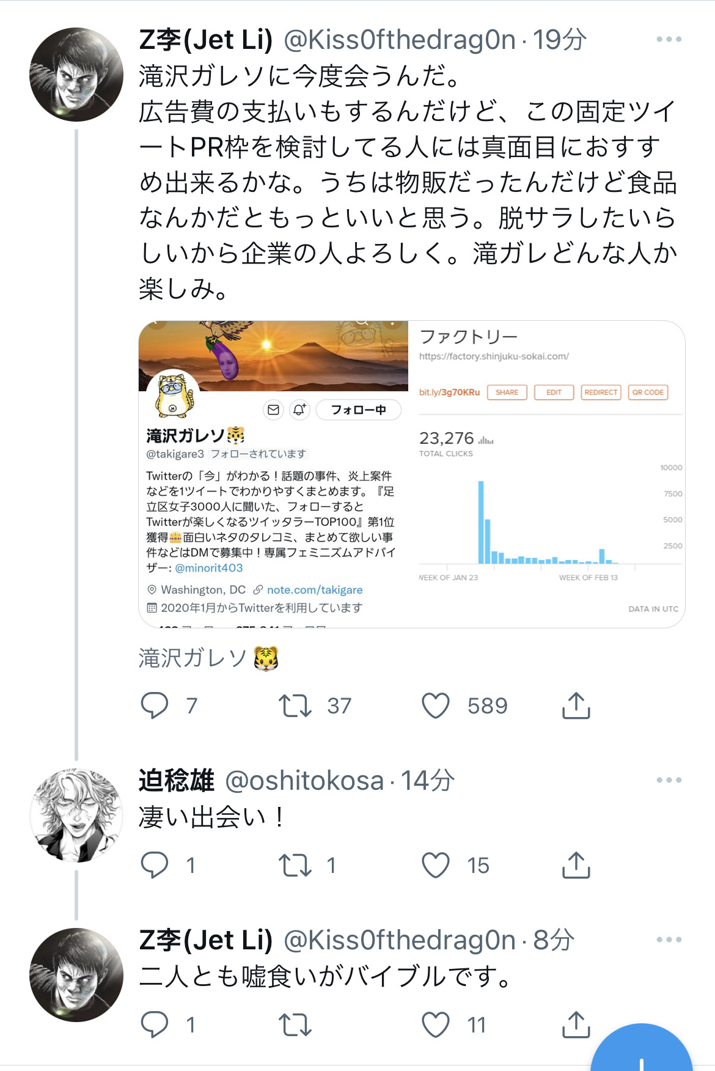The image size is (715, 1071).
Task: Retweet 迫稔雄's tweet
Action: coord(295,865)
